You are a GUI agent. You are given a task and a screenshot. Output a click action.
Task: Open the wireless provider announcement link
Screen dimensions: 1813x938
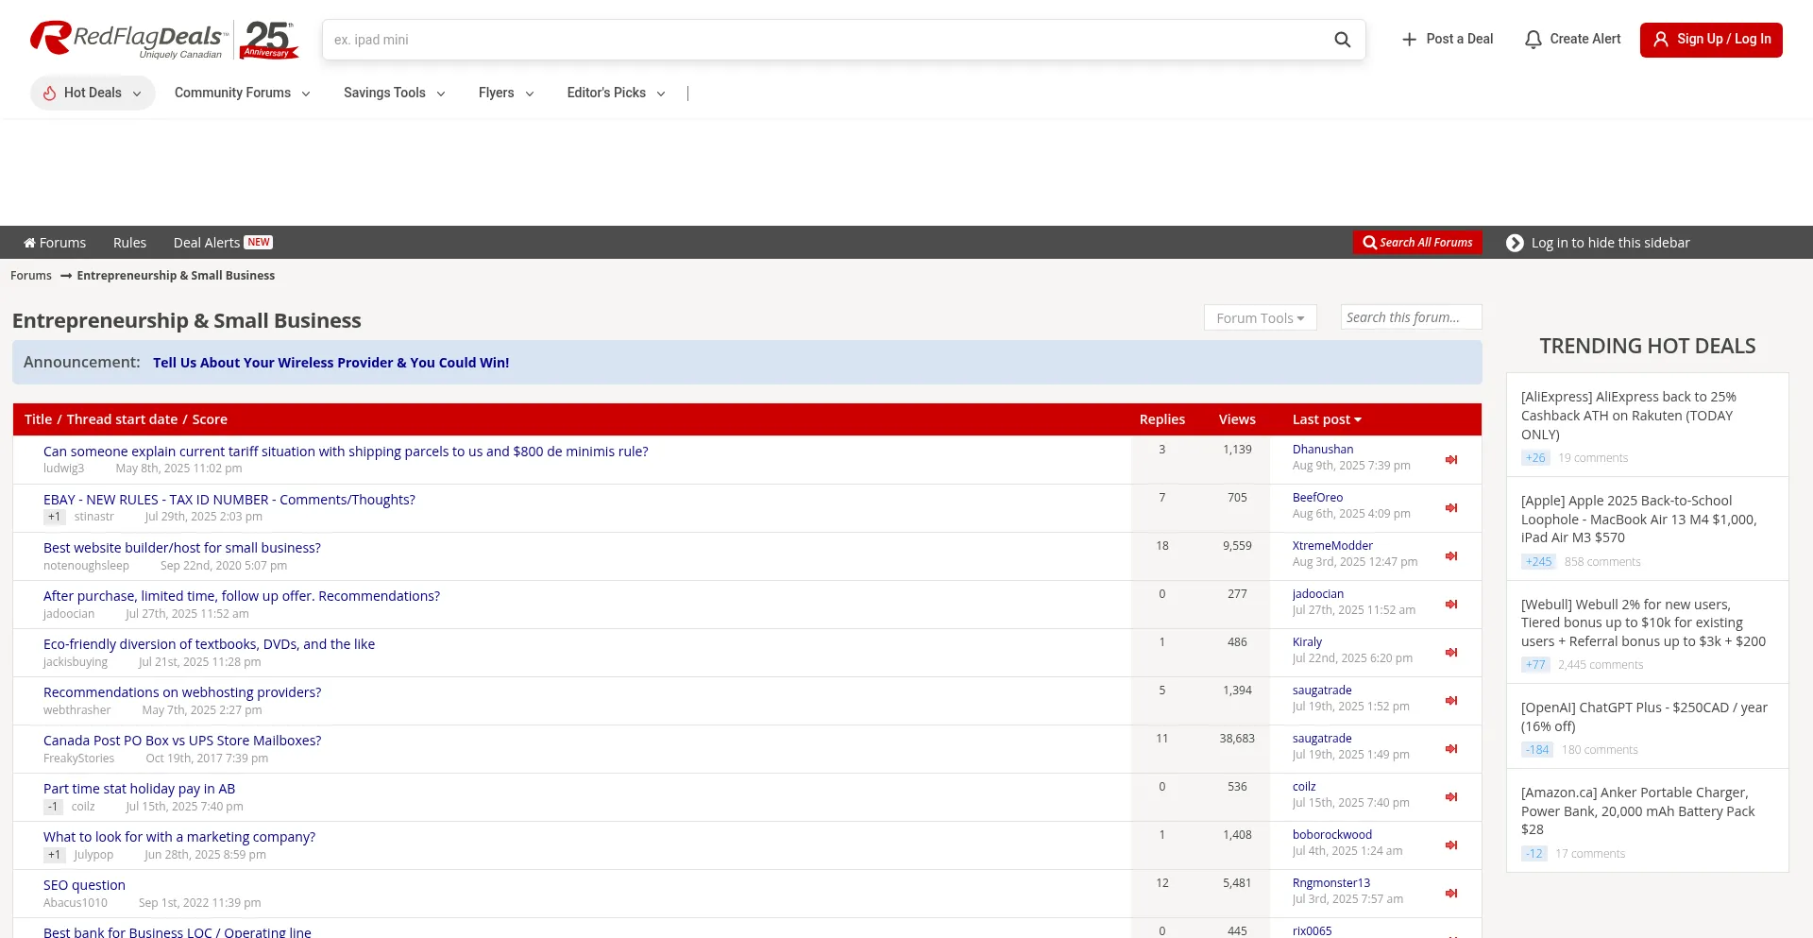pos(330,363)
